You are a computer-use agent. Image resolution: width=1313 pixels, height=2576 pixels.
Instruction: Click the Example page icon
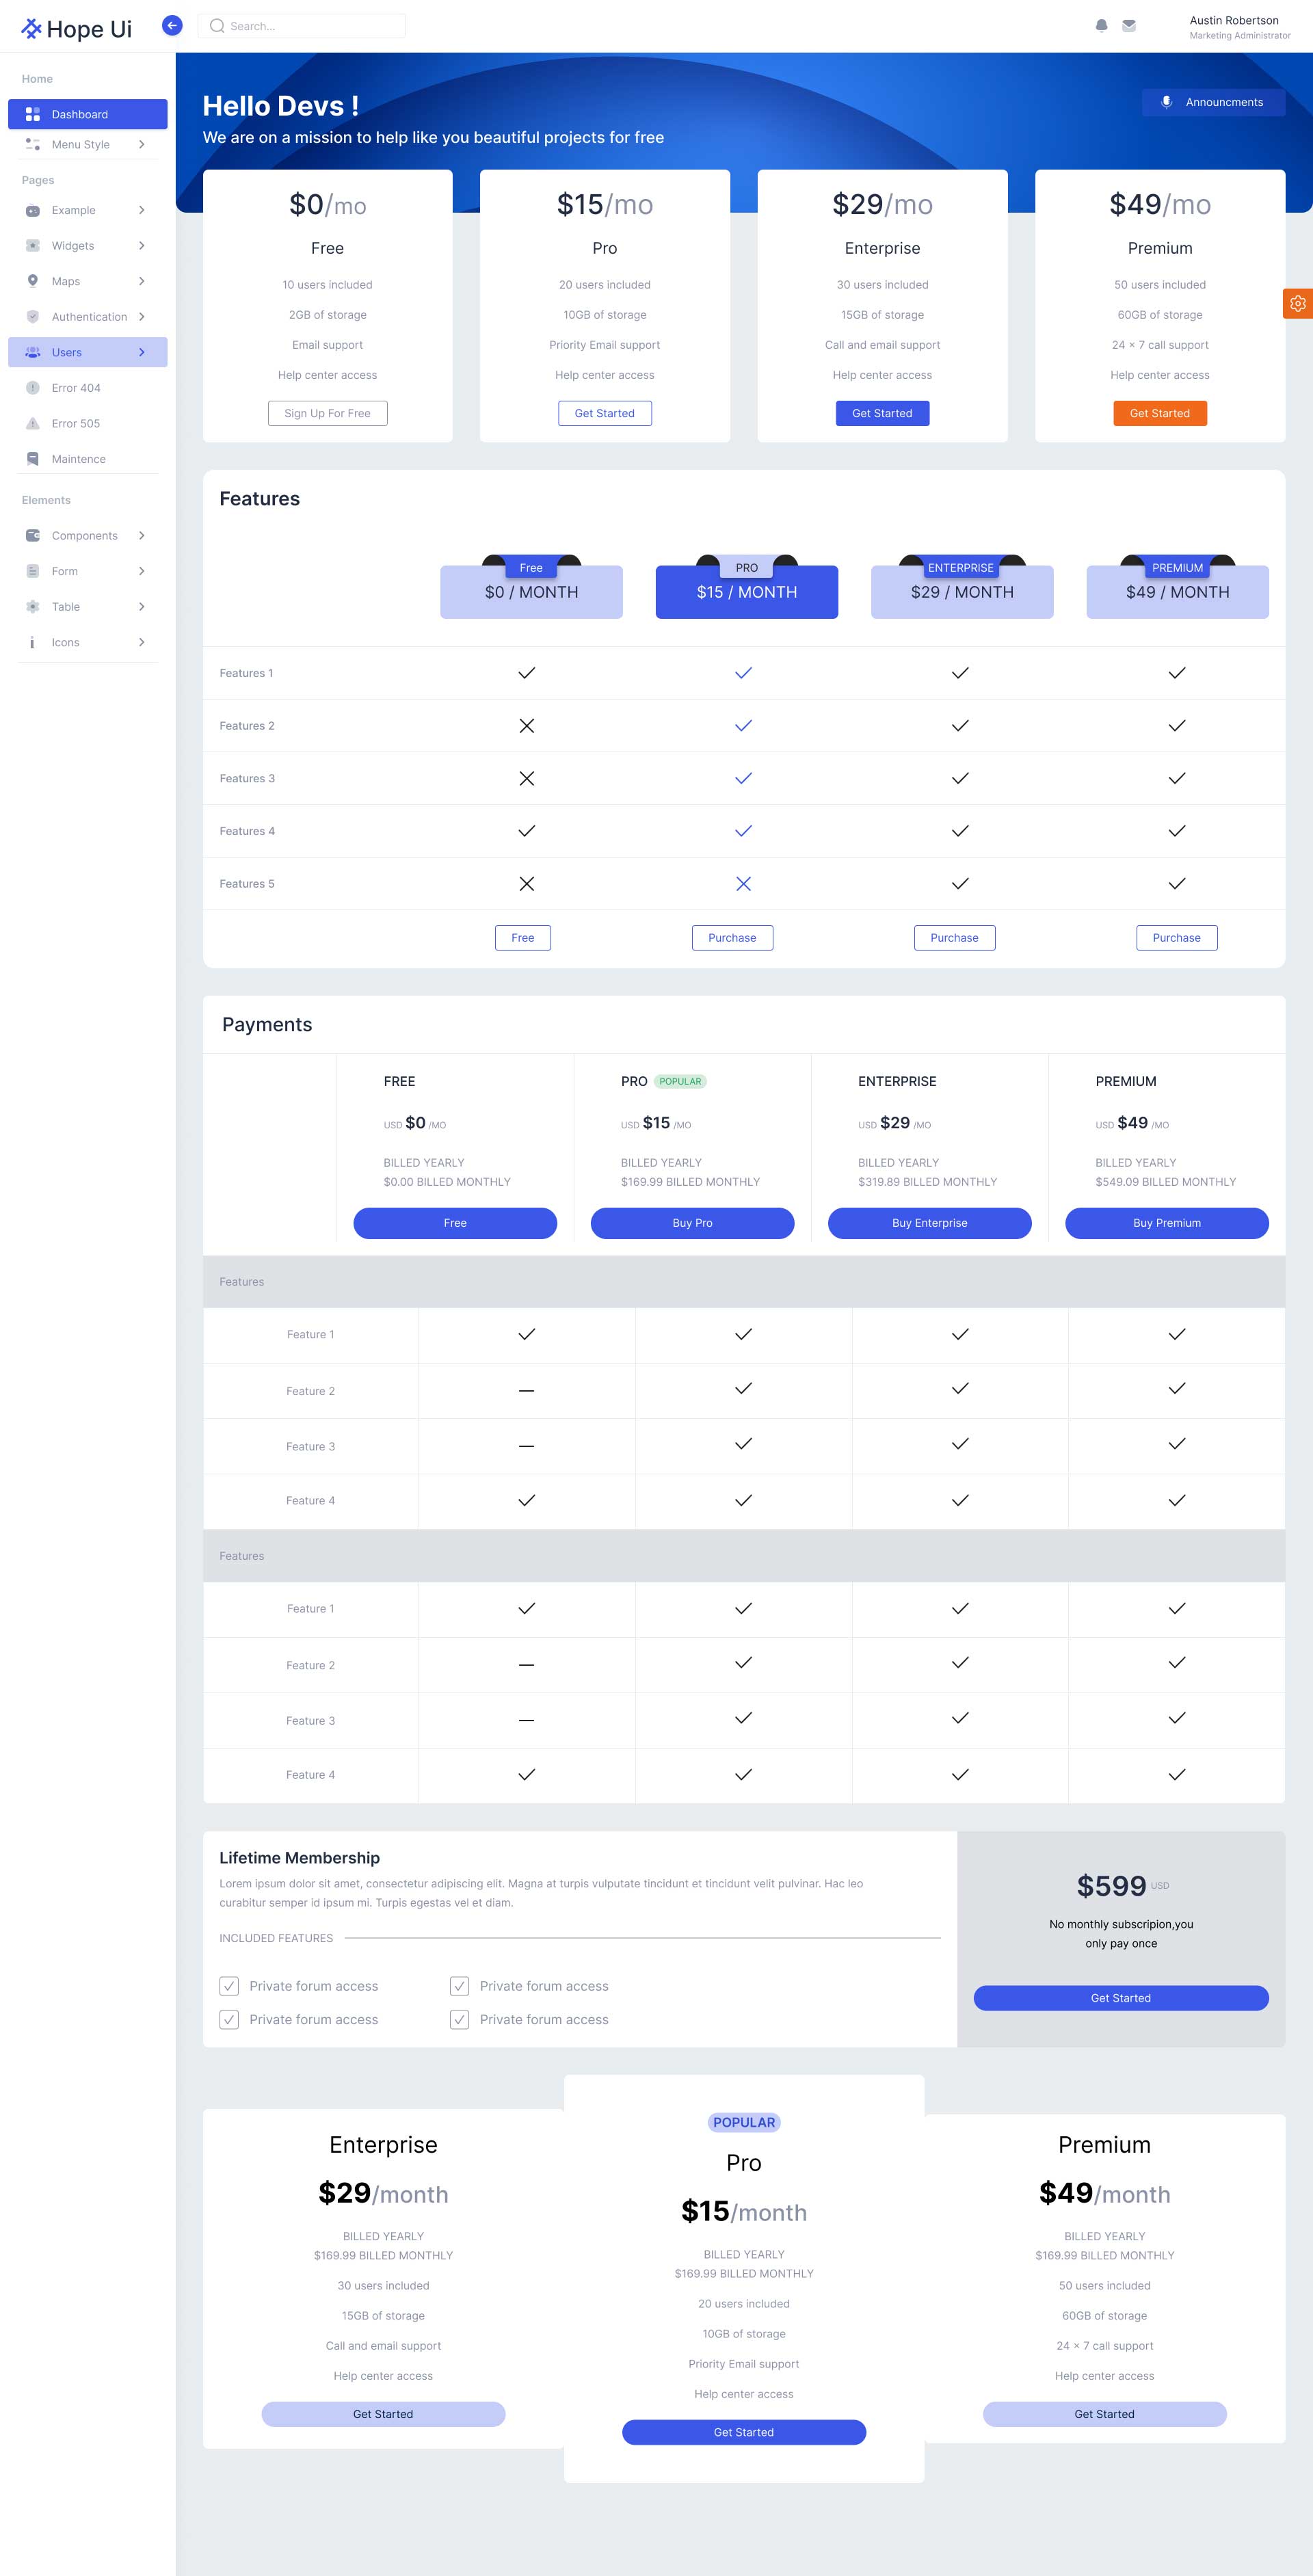[x=33, y=210]
